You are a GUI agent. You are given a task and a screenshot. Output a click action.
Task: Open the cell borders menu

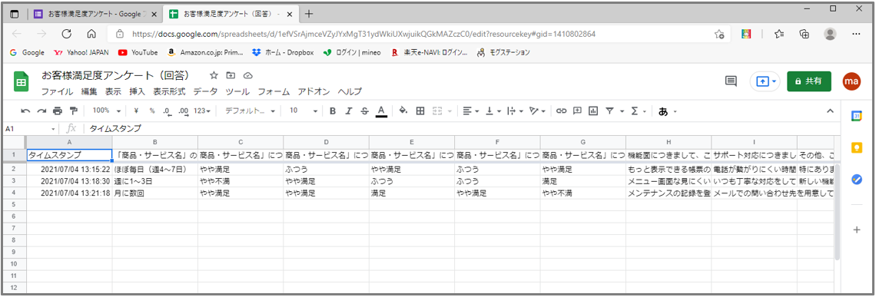(x=420, y=111)
